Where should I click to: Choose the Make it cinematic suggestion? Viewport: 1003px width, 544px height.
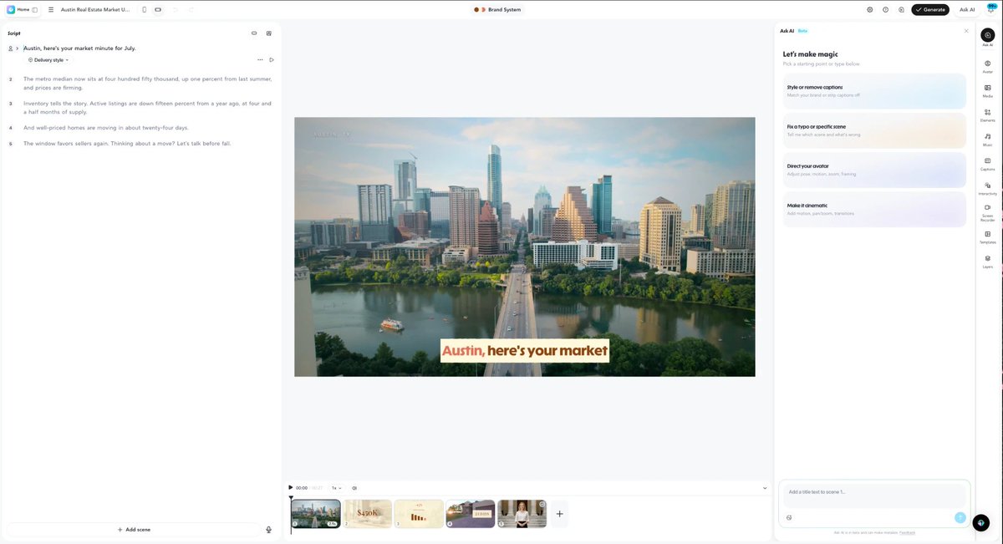click(x=874, y=209)
